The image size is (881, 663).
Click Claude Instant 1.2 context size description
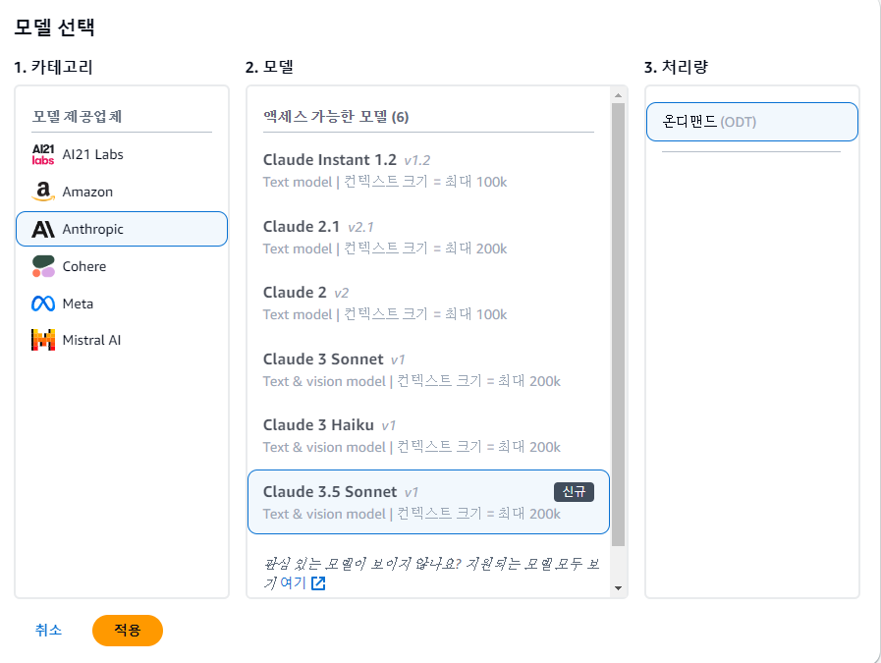[385, 182]
